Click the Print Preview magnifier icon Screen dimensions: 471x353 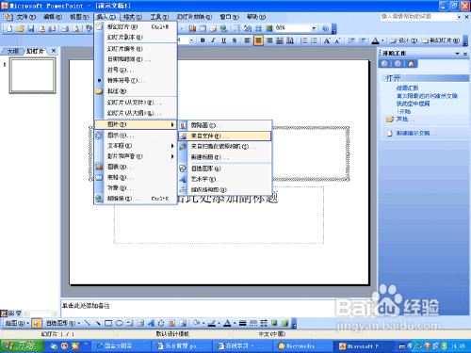click(x=76, y=29)
